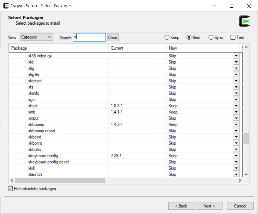Proceed with the Next button

[x=209, y=206]
